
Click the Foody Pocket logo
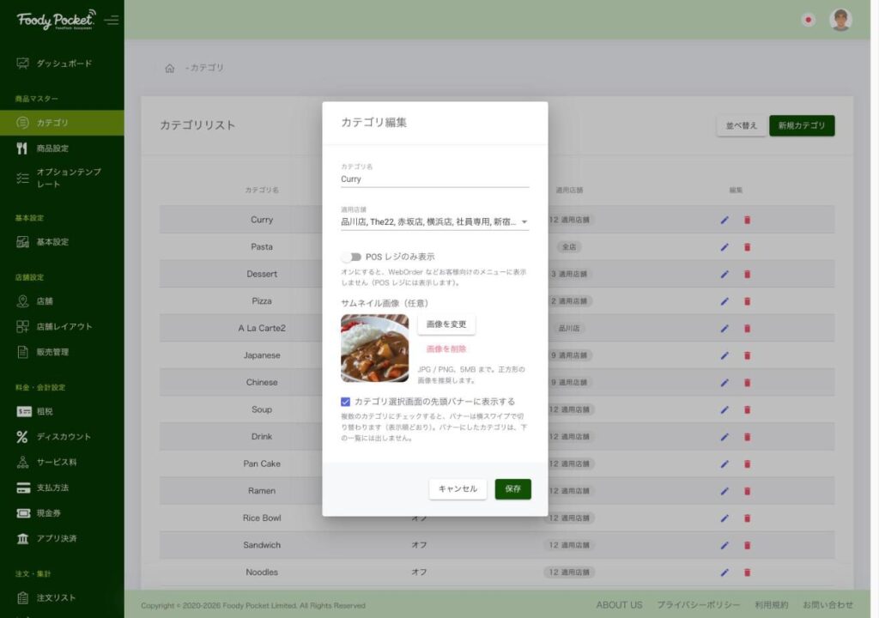pyautogui.click(x=56, y=20)
